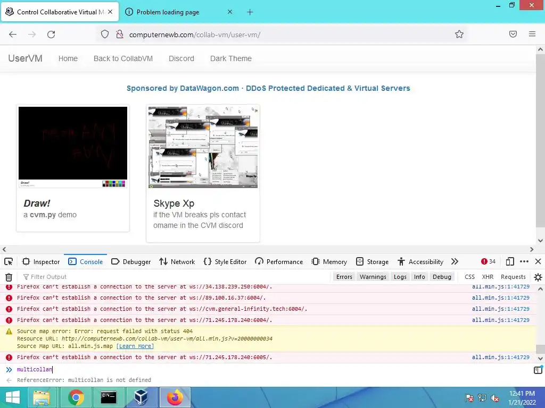Go back to the previous page

coord(13,34)
